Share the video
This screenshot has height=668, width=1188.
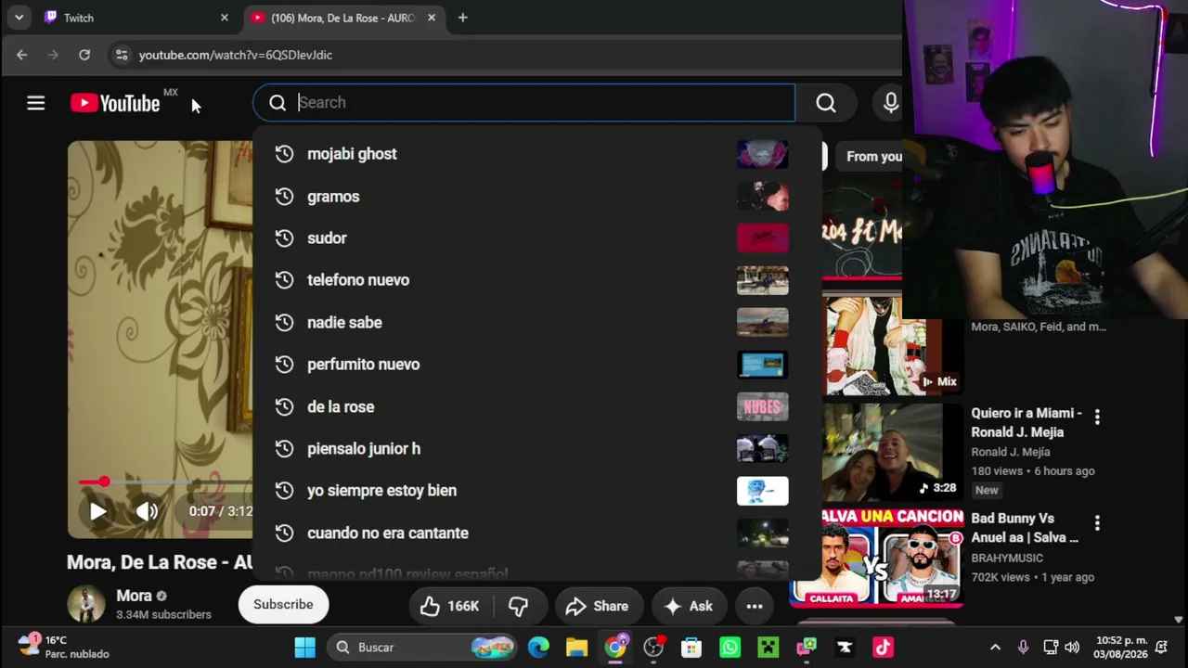click(x=598, y=607)
